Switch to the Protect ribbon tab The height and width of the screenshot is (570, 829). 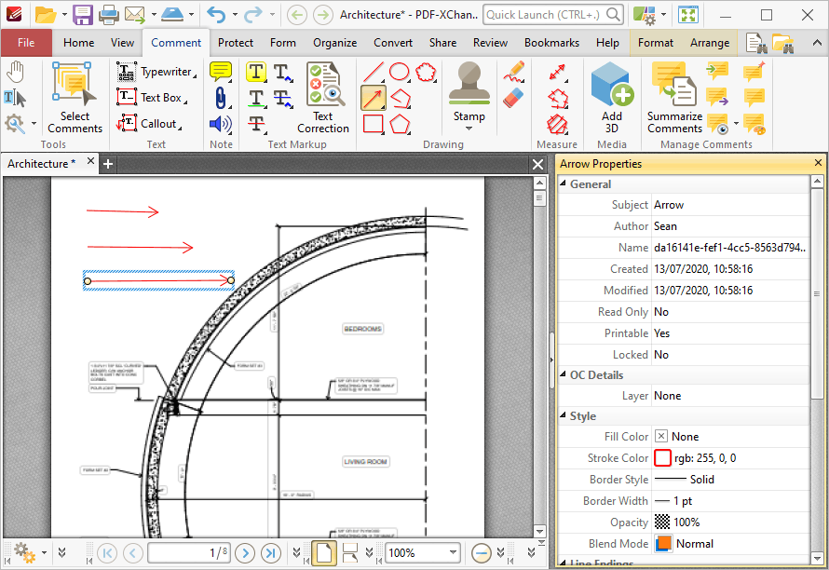coord(236,43)
